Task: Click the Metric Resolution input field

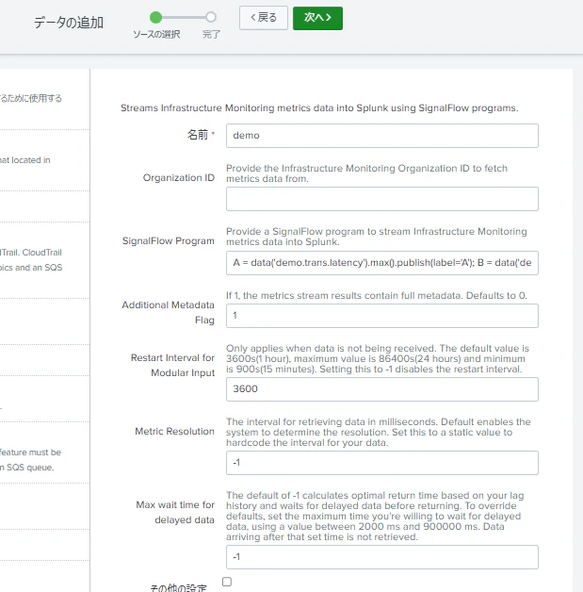Action: [382, 463]
